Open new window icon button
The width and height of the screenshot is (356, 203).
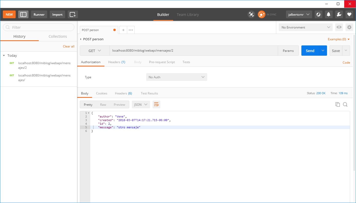(x=73, y=14)
